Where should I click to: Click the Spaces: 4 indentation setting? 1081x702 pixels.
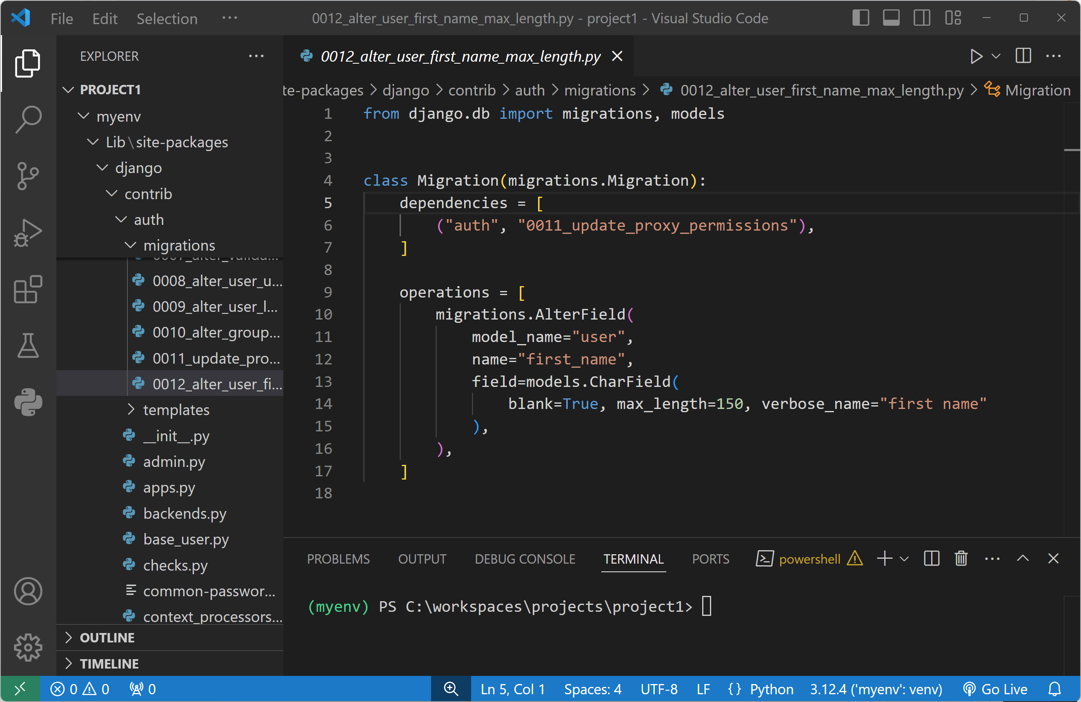(592, 689)
